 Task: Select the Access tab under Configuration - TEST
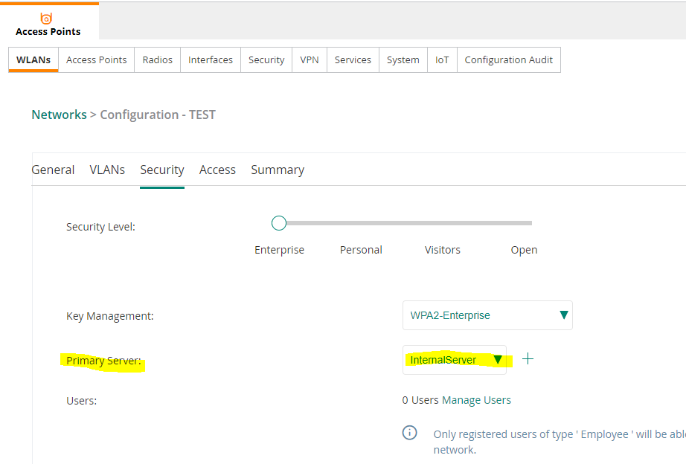point(217,170)
